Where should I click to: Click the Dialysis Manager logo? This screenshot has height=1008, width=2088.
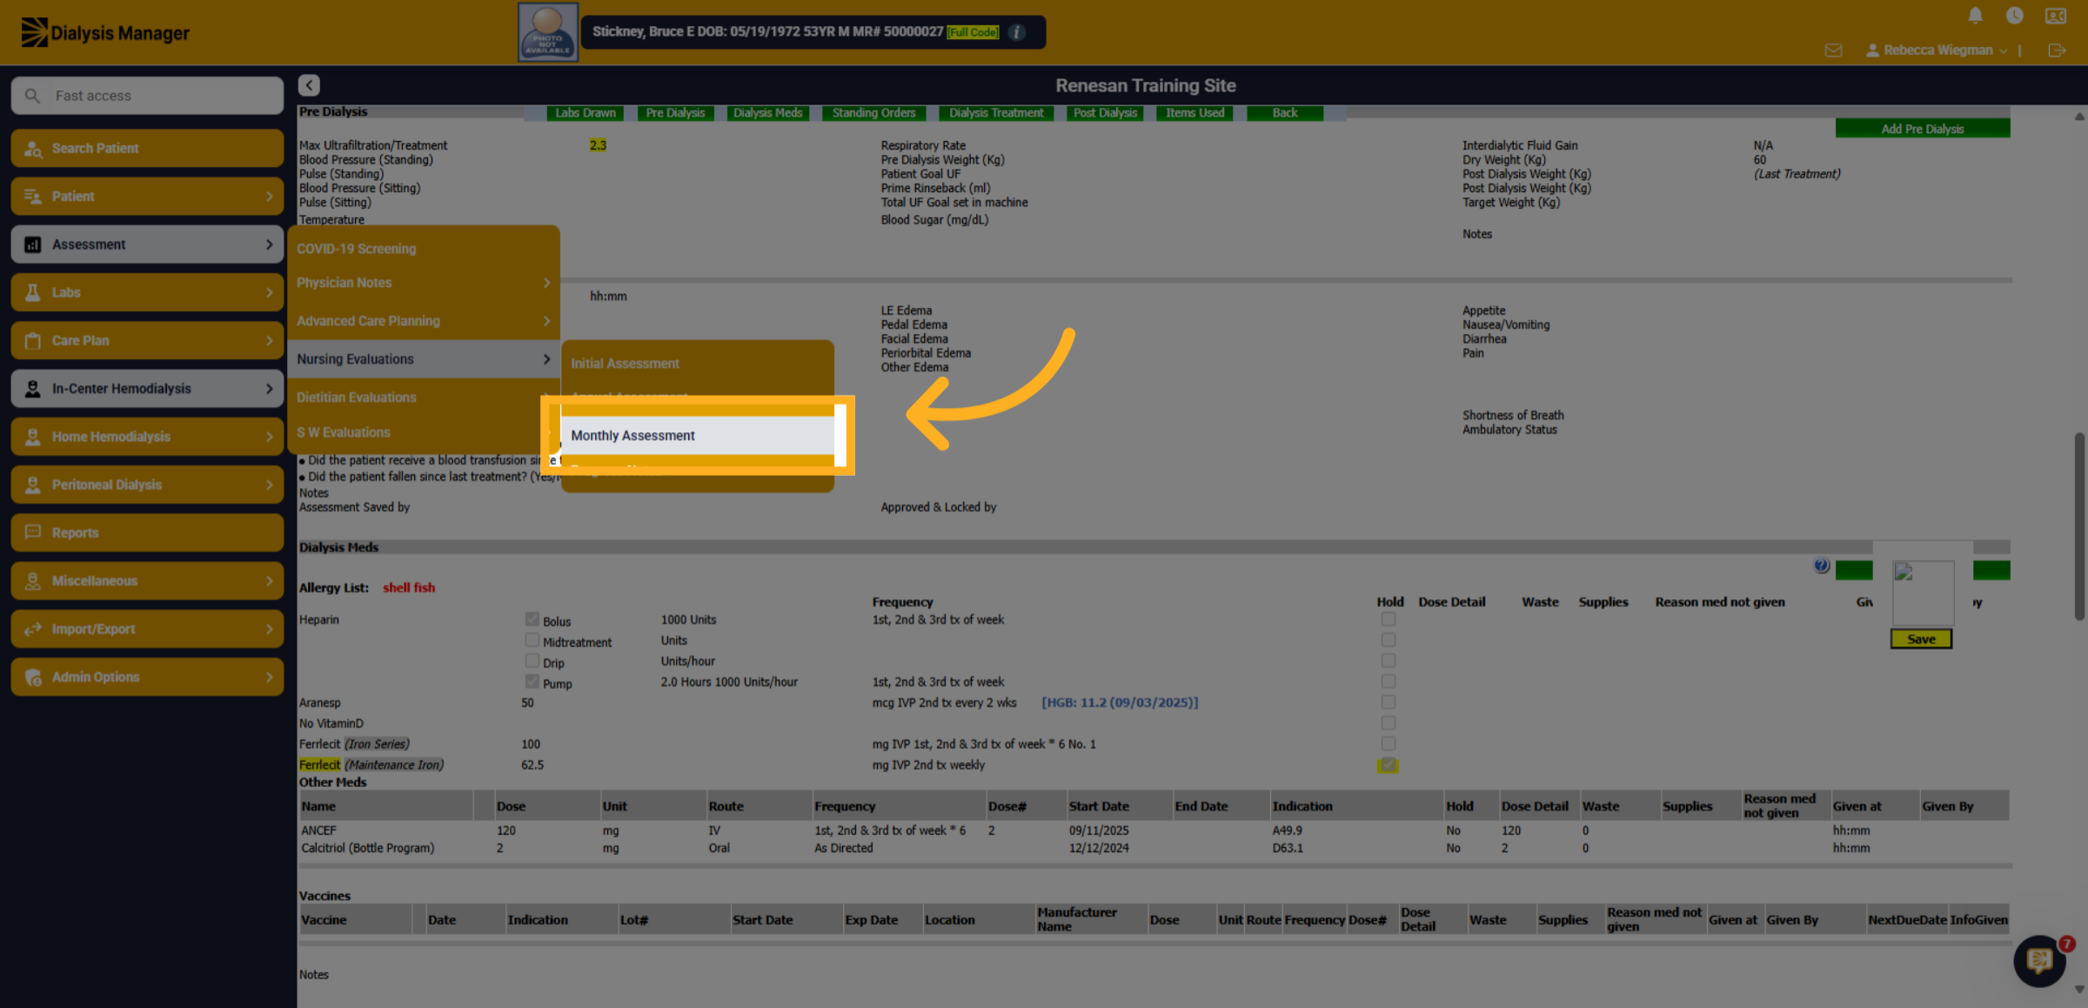click(x=104, y=33)
